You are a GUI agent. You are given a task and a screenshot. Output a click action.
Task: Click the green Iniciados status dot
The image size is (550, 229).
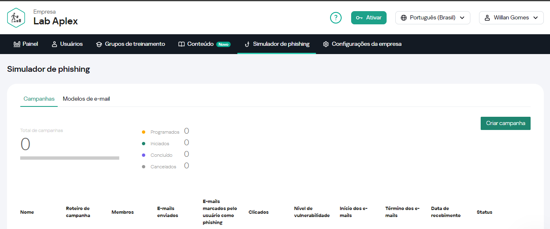tap(144, 144)
